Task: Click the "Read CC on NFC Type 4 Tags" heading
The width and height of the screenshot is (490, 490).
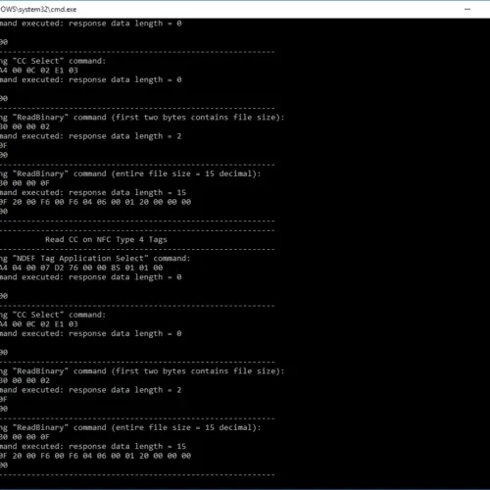Action: 106,240
